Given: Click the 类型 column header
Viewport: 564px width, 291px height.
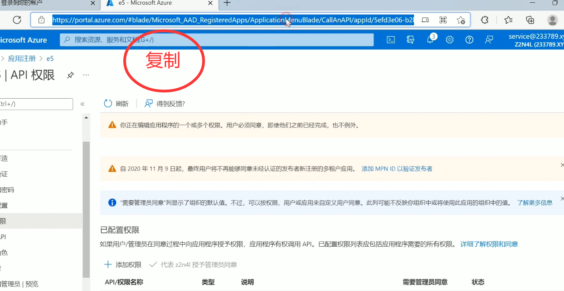Looking at the screenshot, I should (208, 282).
